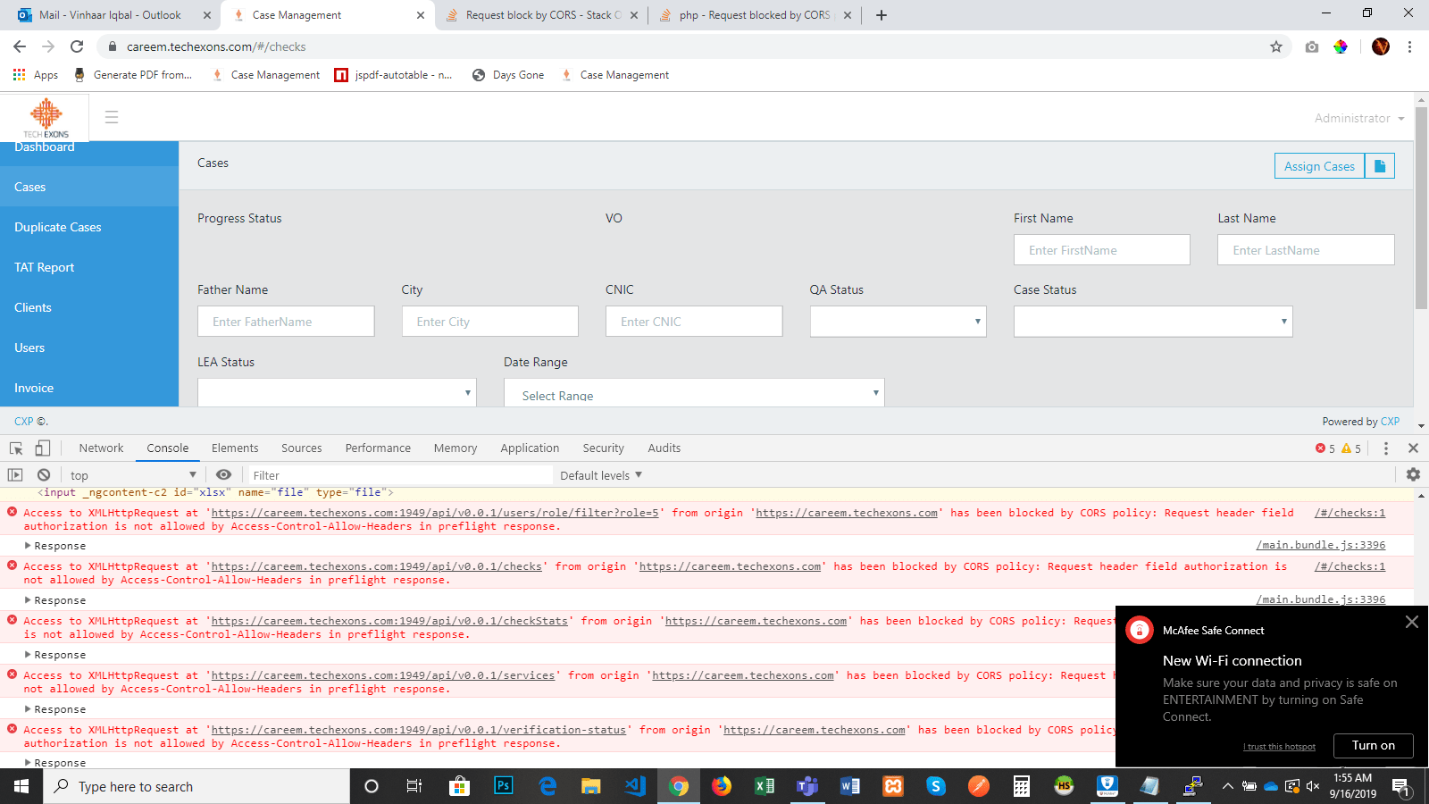Select the inspect element tool in DevTools

point(14,448)
